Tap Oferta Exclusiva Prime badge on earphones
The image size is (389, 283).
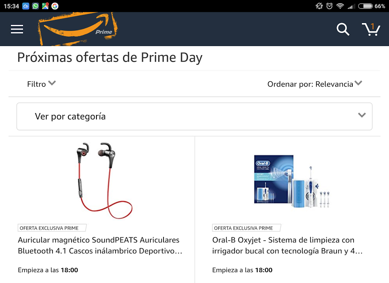52,228
